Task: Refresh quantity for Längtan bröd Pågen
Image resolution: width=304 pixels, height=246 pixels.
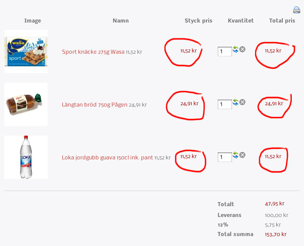Action: [x=235, y=102]
